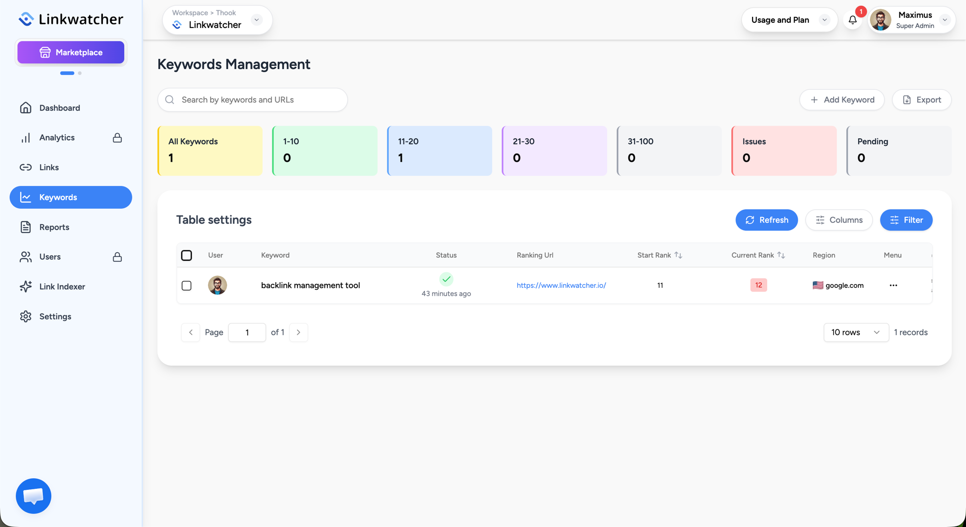This screenshot has height=527, width=966.
Task: Click the lock icon beside Users
Action: click(x=117, y=256)
